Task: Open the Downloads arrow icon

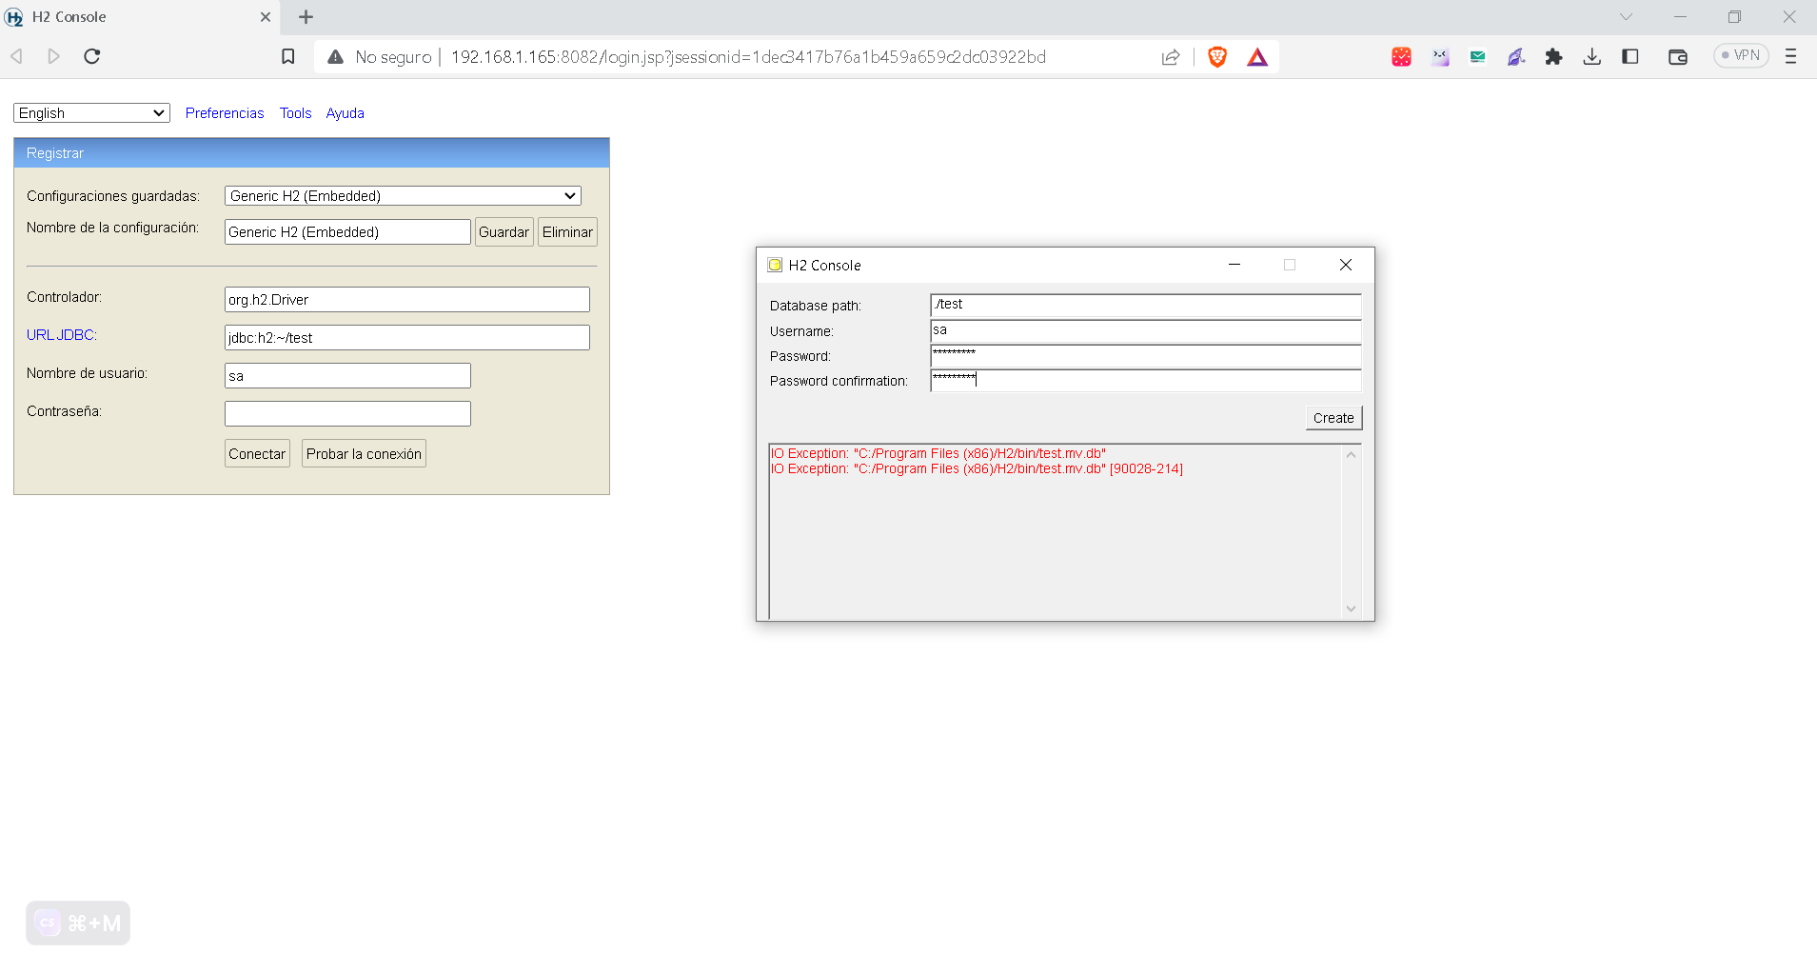Action: pyautogui.click(x=1592, y=57)
